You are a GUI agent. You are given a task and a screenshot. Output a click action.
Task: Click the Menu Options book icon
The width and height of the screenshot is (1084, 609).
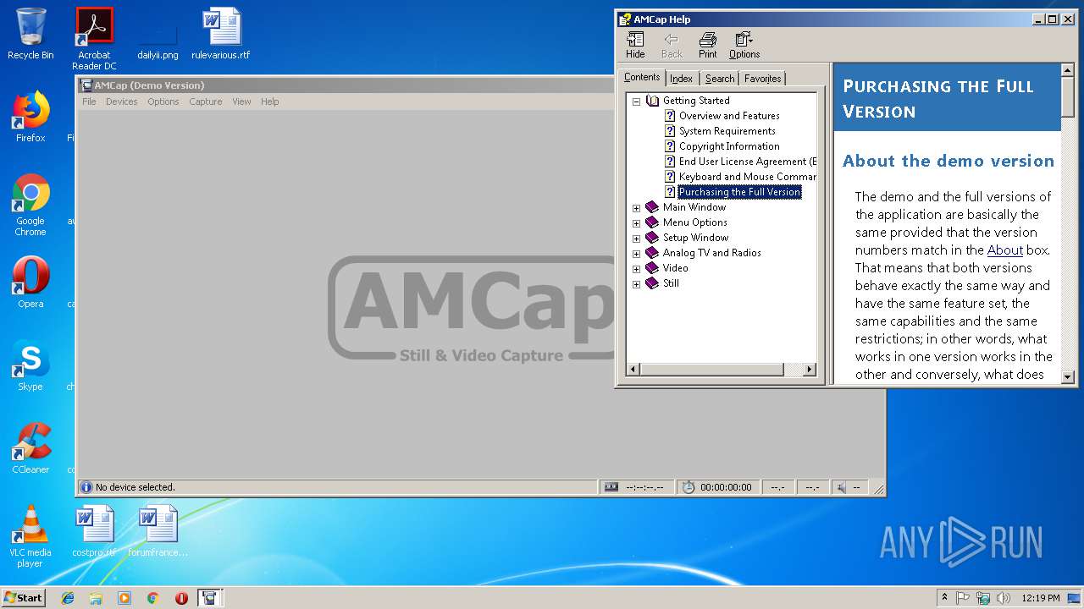pos(652,222)
